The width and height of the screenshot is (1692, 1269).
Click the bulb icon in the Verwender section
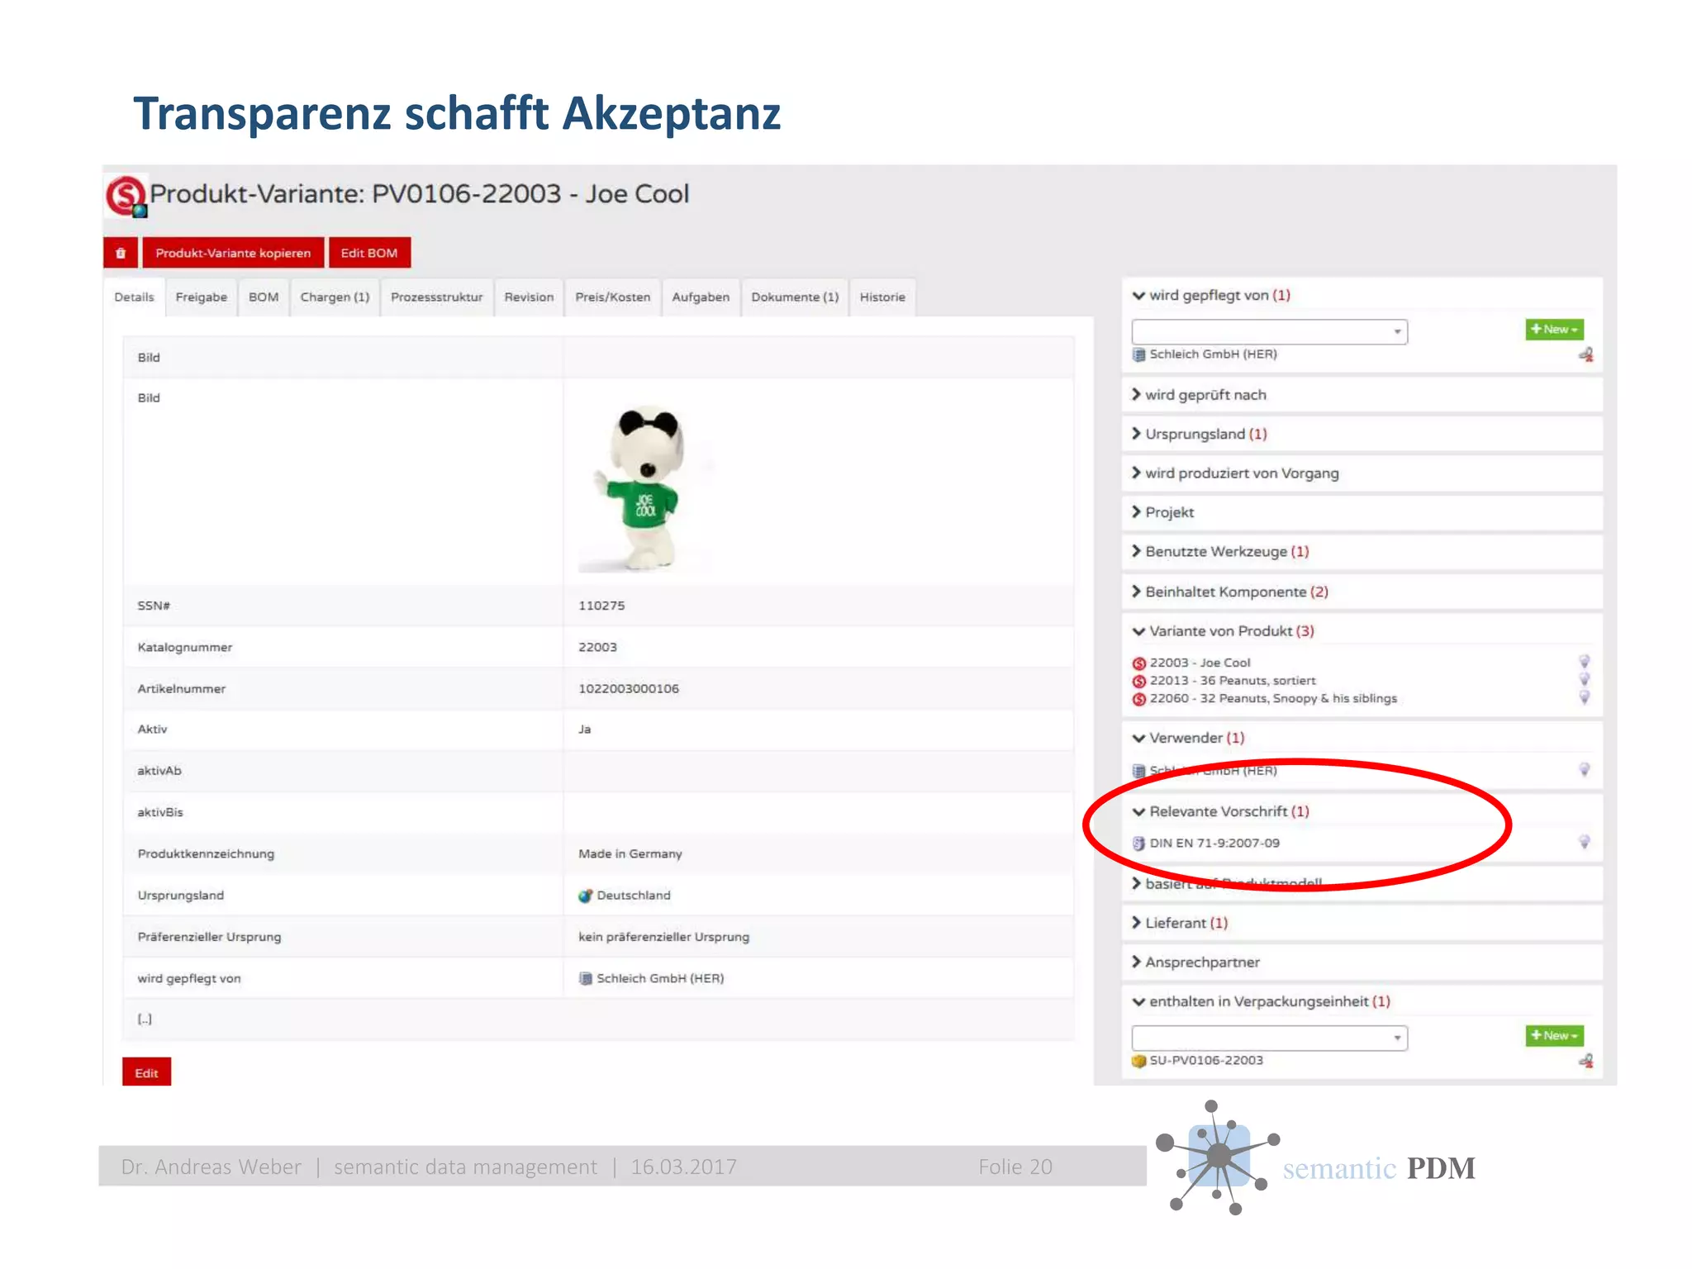pyautogui.click(x=1584, y=770)
